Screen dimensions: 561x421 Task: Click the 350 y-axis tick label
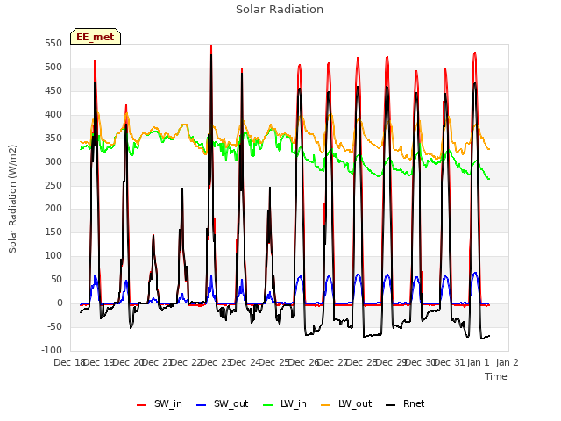[53, 138]
